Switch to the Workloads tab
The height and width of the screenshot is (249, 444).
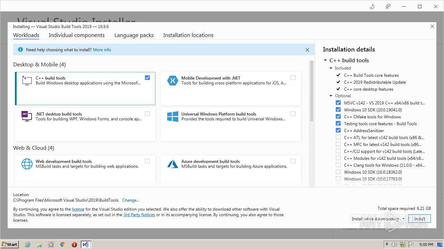pos(26,35)
